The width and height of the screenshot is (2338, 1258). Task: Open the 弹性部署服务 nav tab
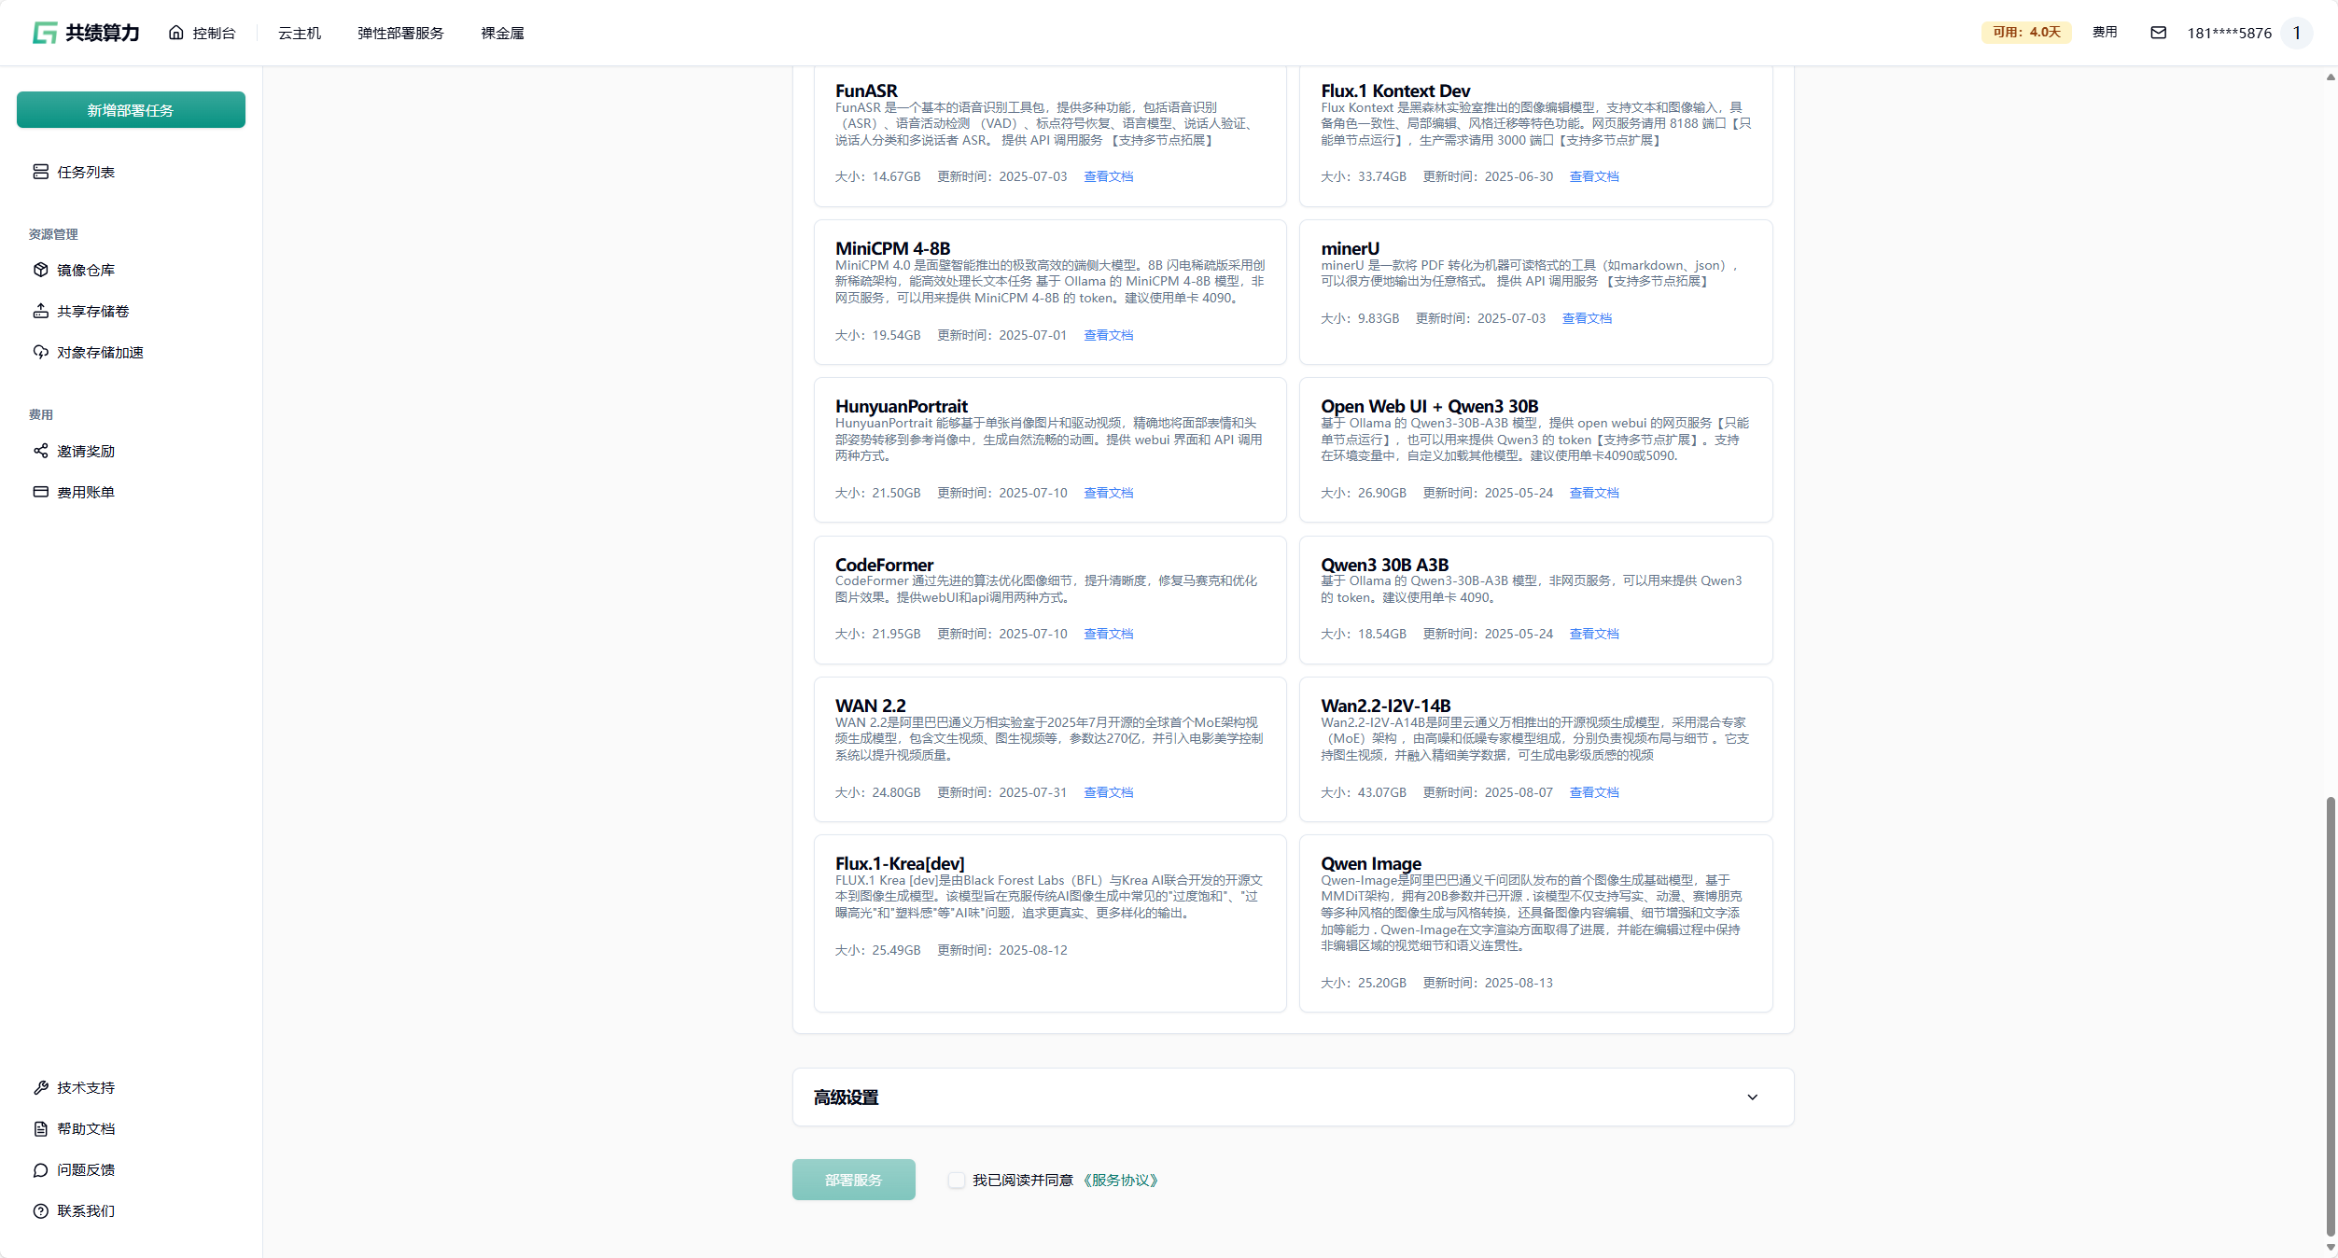click(400, 33)
